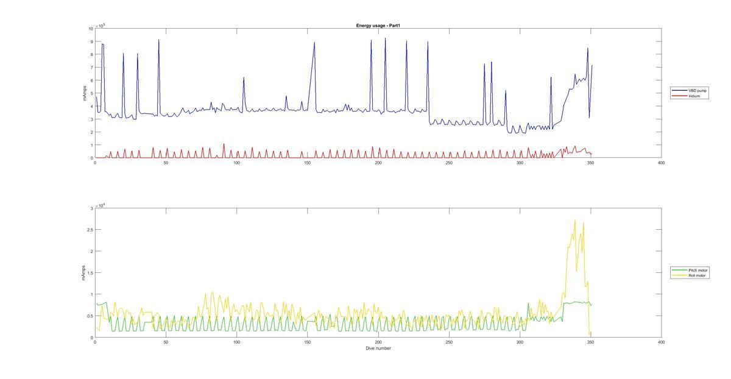Screen dimensions: 731x379
Task: Click the x-axis tick '100' under the upper plot
Action: pos(236,163)
